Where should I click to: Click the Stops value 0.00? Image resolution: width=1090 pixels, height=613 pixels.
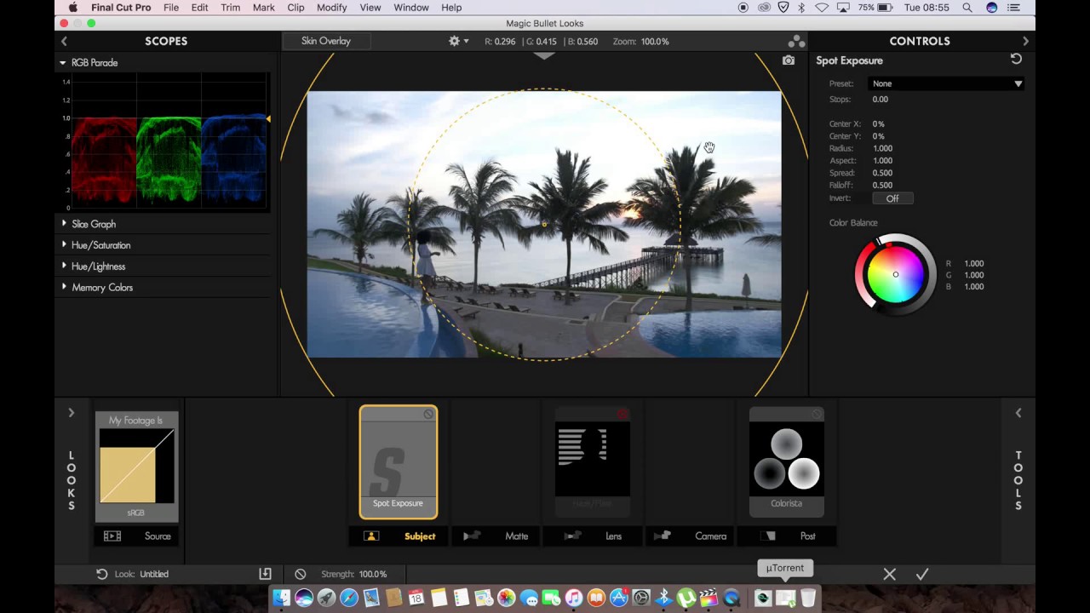click(x=881, y=100)
